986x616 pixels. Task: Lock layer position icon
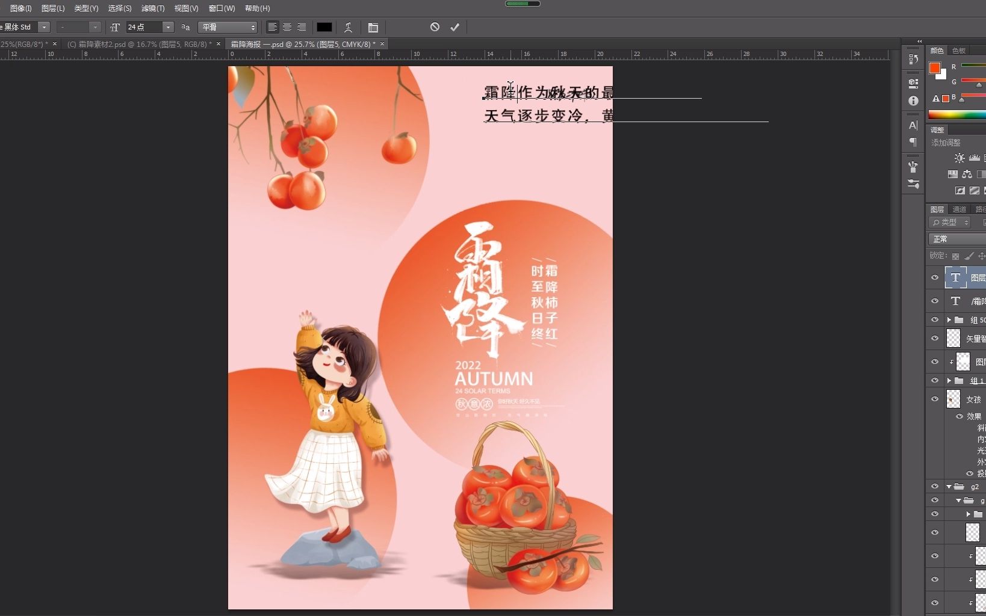coord(981,256)
